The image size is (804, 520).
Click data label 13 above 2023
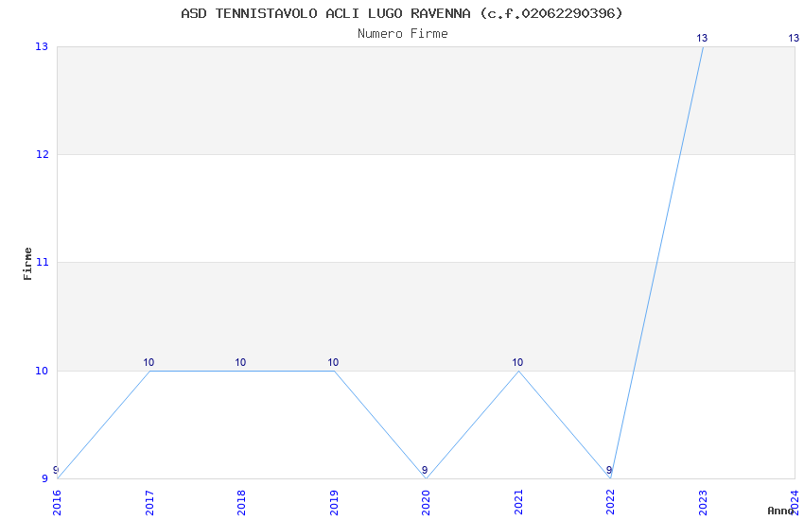(702, 38)
